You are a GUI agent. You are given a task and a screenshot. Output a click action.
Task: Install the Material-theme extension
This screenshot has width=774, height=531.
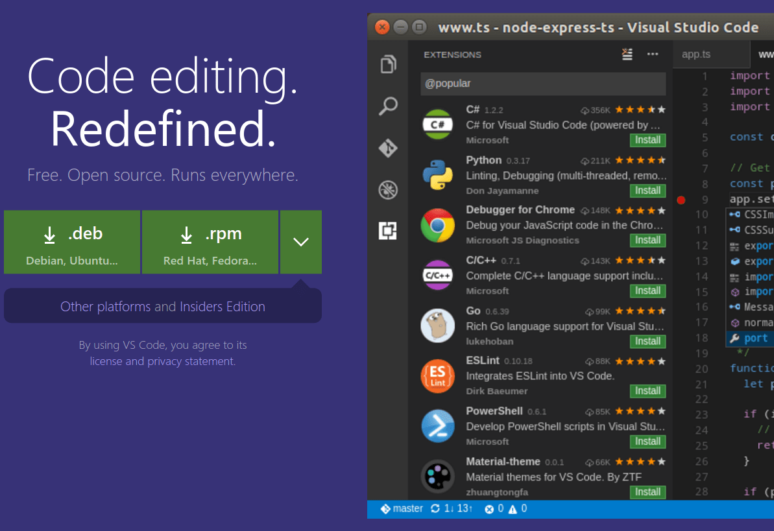click(x=647, y=492)
